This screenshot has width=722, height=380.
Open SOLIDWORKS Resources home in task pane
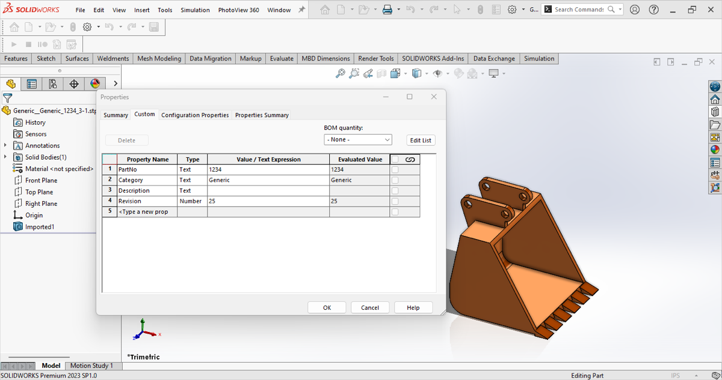click(715, 99)
